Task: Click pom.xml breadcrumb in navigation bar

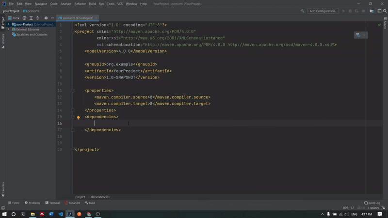Action: tap(31, 11)
